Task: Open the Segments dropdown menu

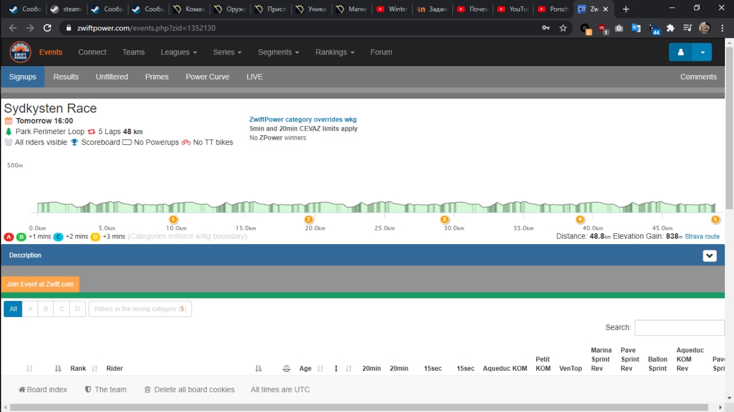Action: pos(278,52)
